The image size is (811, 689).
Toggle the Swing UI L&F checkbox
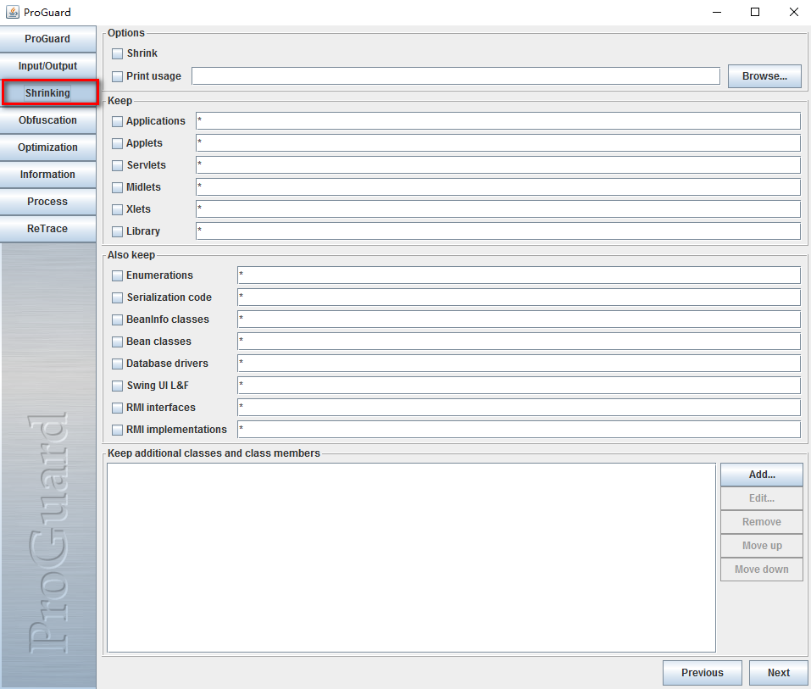click(118, 386)
